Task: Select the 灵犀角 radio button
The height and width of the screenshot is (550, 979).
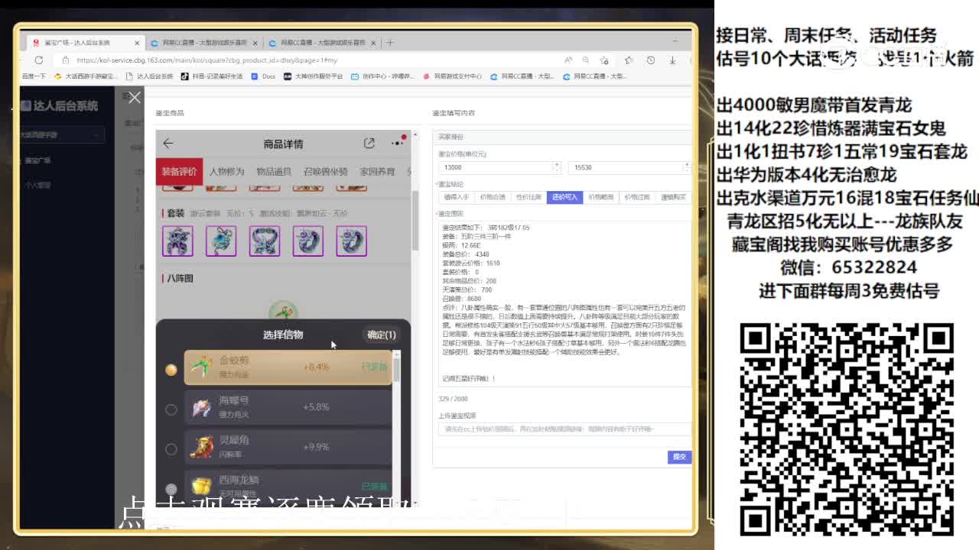Action: (171, 449)
